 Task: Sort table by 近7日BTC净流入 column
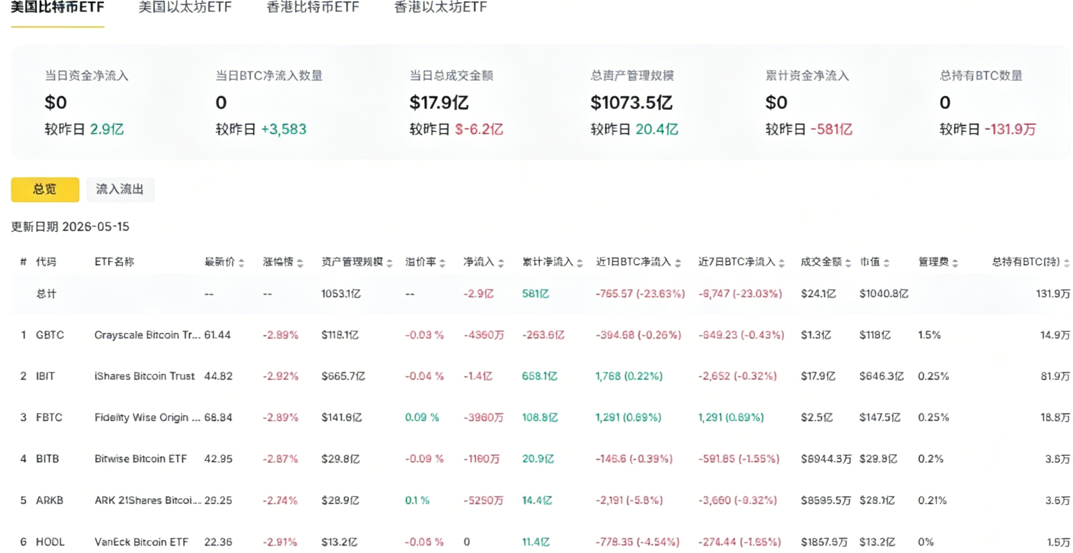point(741,262)
